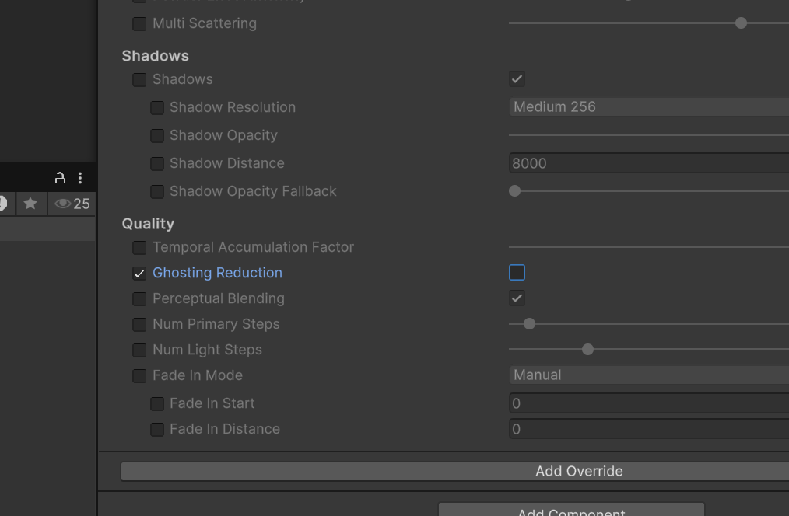Screen dimensions: 789x516
Task: Uncheck the Perceptual Blending value checkbox
Action: click(x=517, y=298)
